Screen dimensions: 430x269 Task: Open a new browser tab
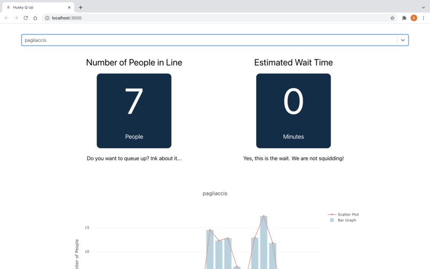click(81, 7)
